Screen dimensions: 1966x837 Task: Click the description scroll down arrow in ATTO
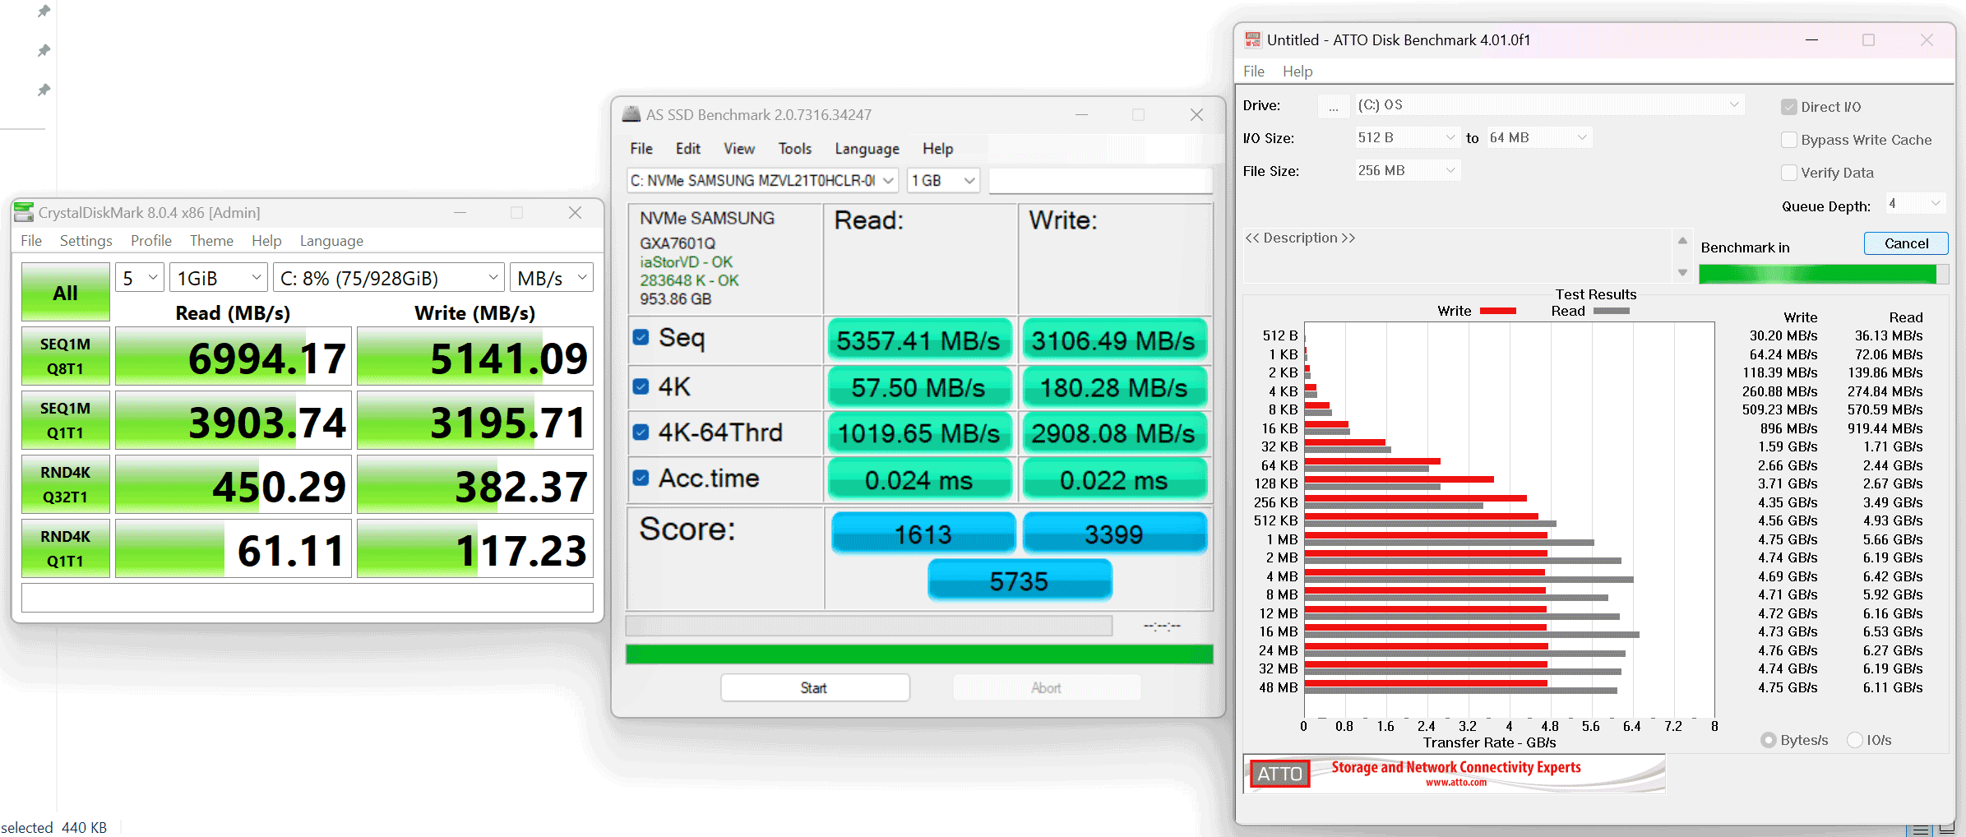1682,272
